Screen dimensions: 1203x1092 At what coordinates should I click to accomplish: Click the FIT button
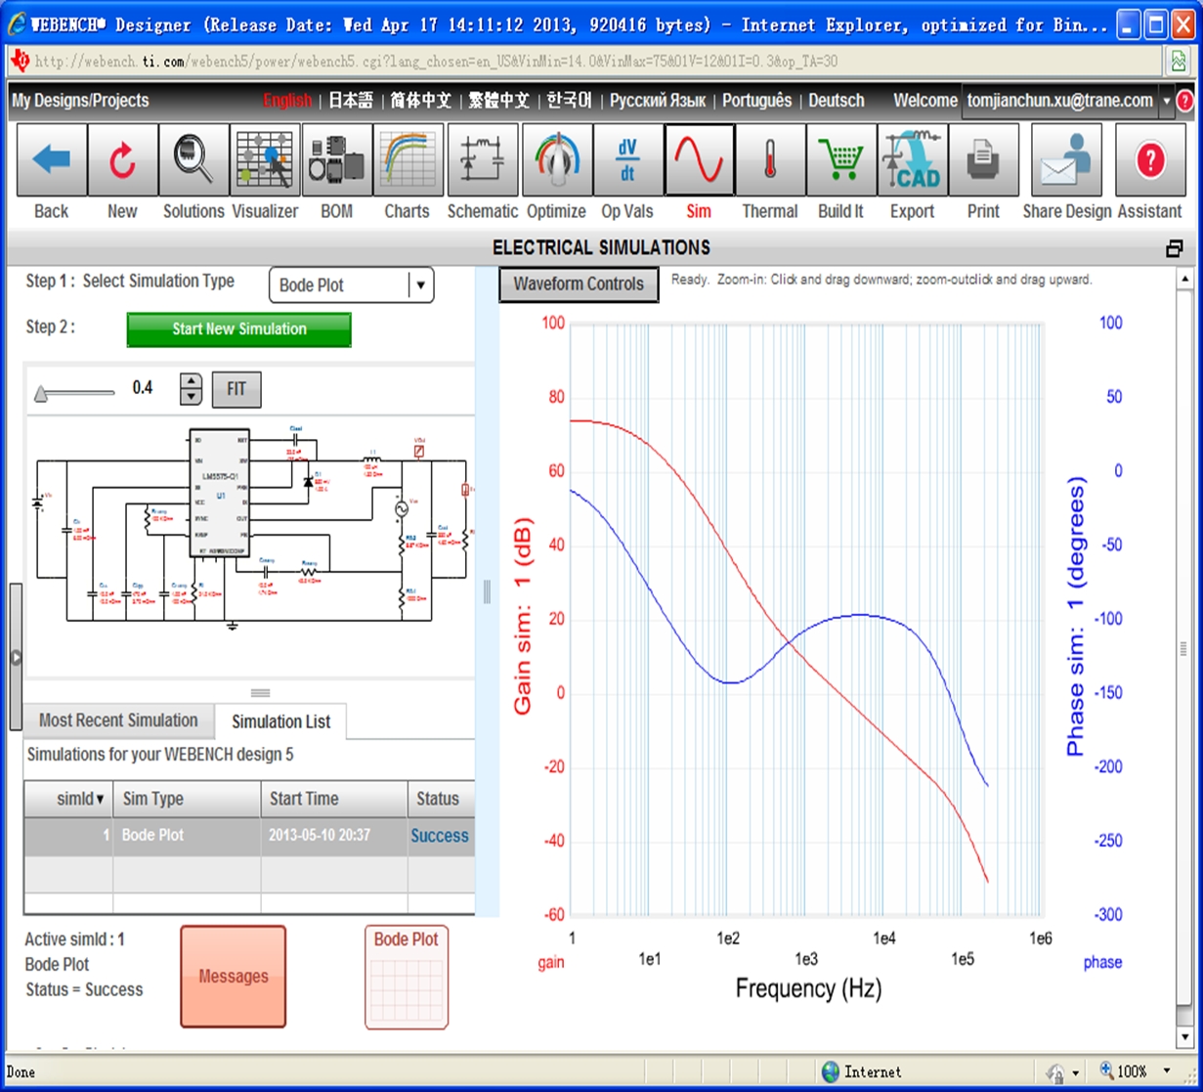236,389
